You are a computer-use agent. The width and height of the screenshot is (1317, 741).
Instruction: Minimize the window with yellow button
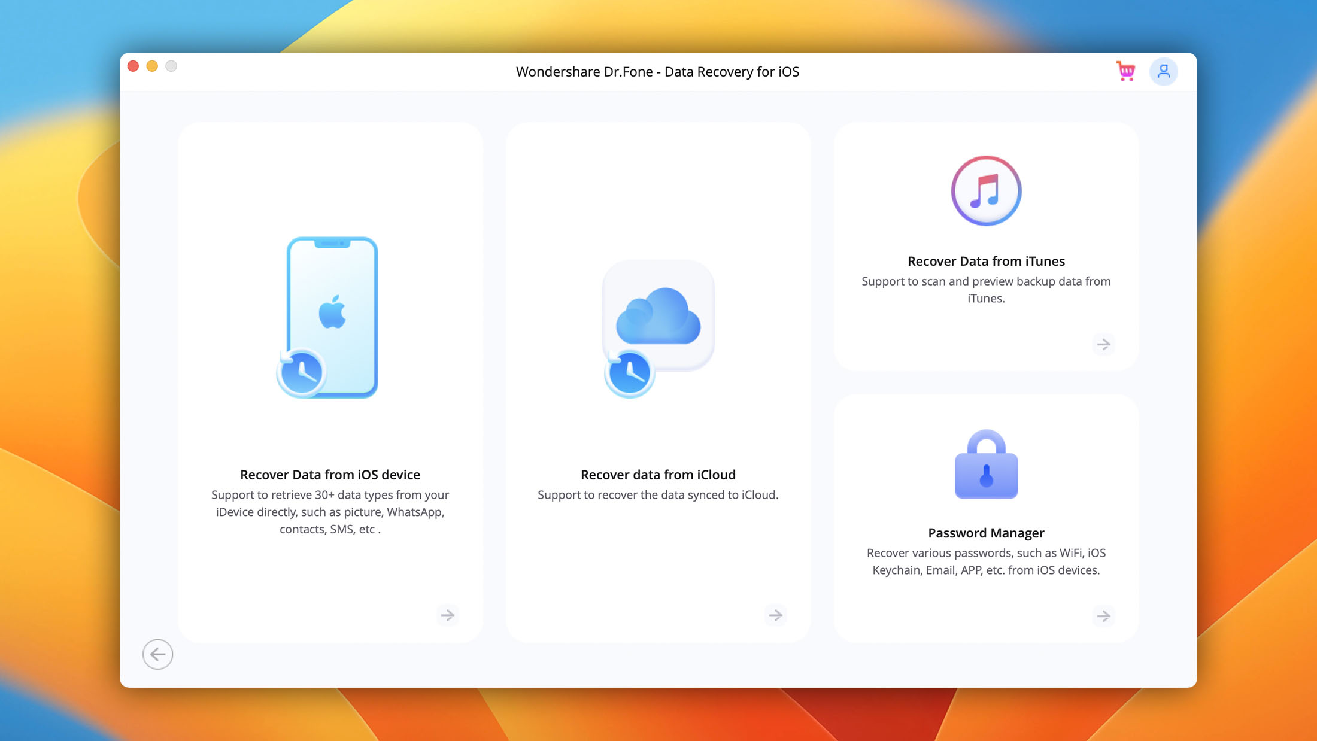pos(152,66)
